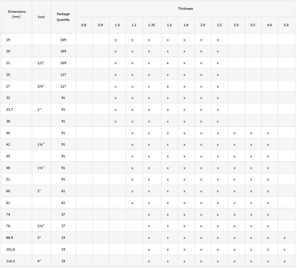Select the 5.0 thickness column header
This screenshot has width=297, height=268.
[286, 25]
